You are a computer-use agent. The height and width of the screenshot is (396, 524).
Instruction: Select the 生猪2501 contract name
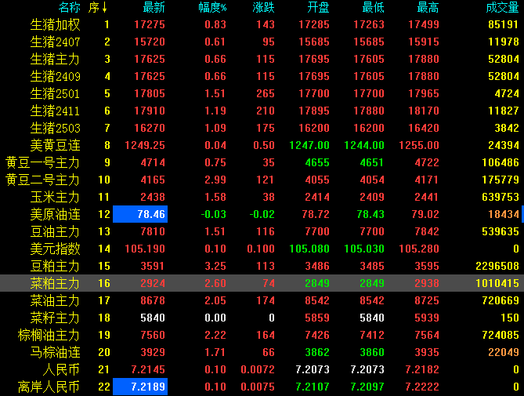55,93
